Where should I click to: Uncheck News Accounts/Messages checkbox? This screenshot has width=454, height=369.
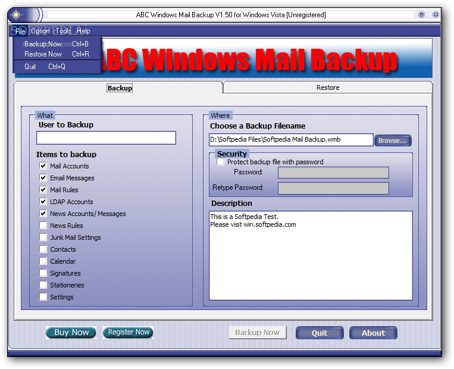(x=43, y=214)
